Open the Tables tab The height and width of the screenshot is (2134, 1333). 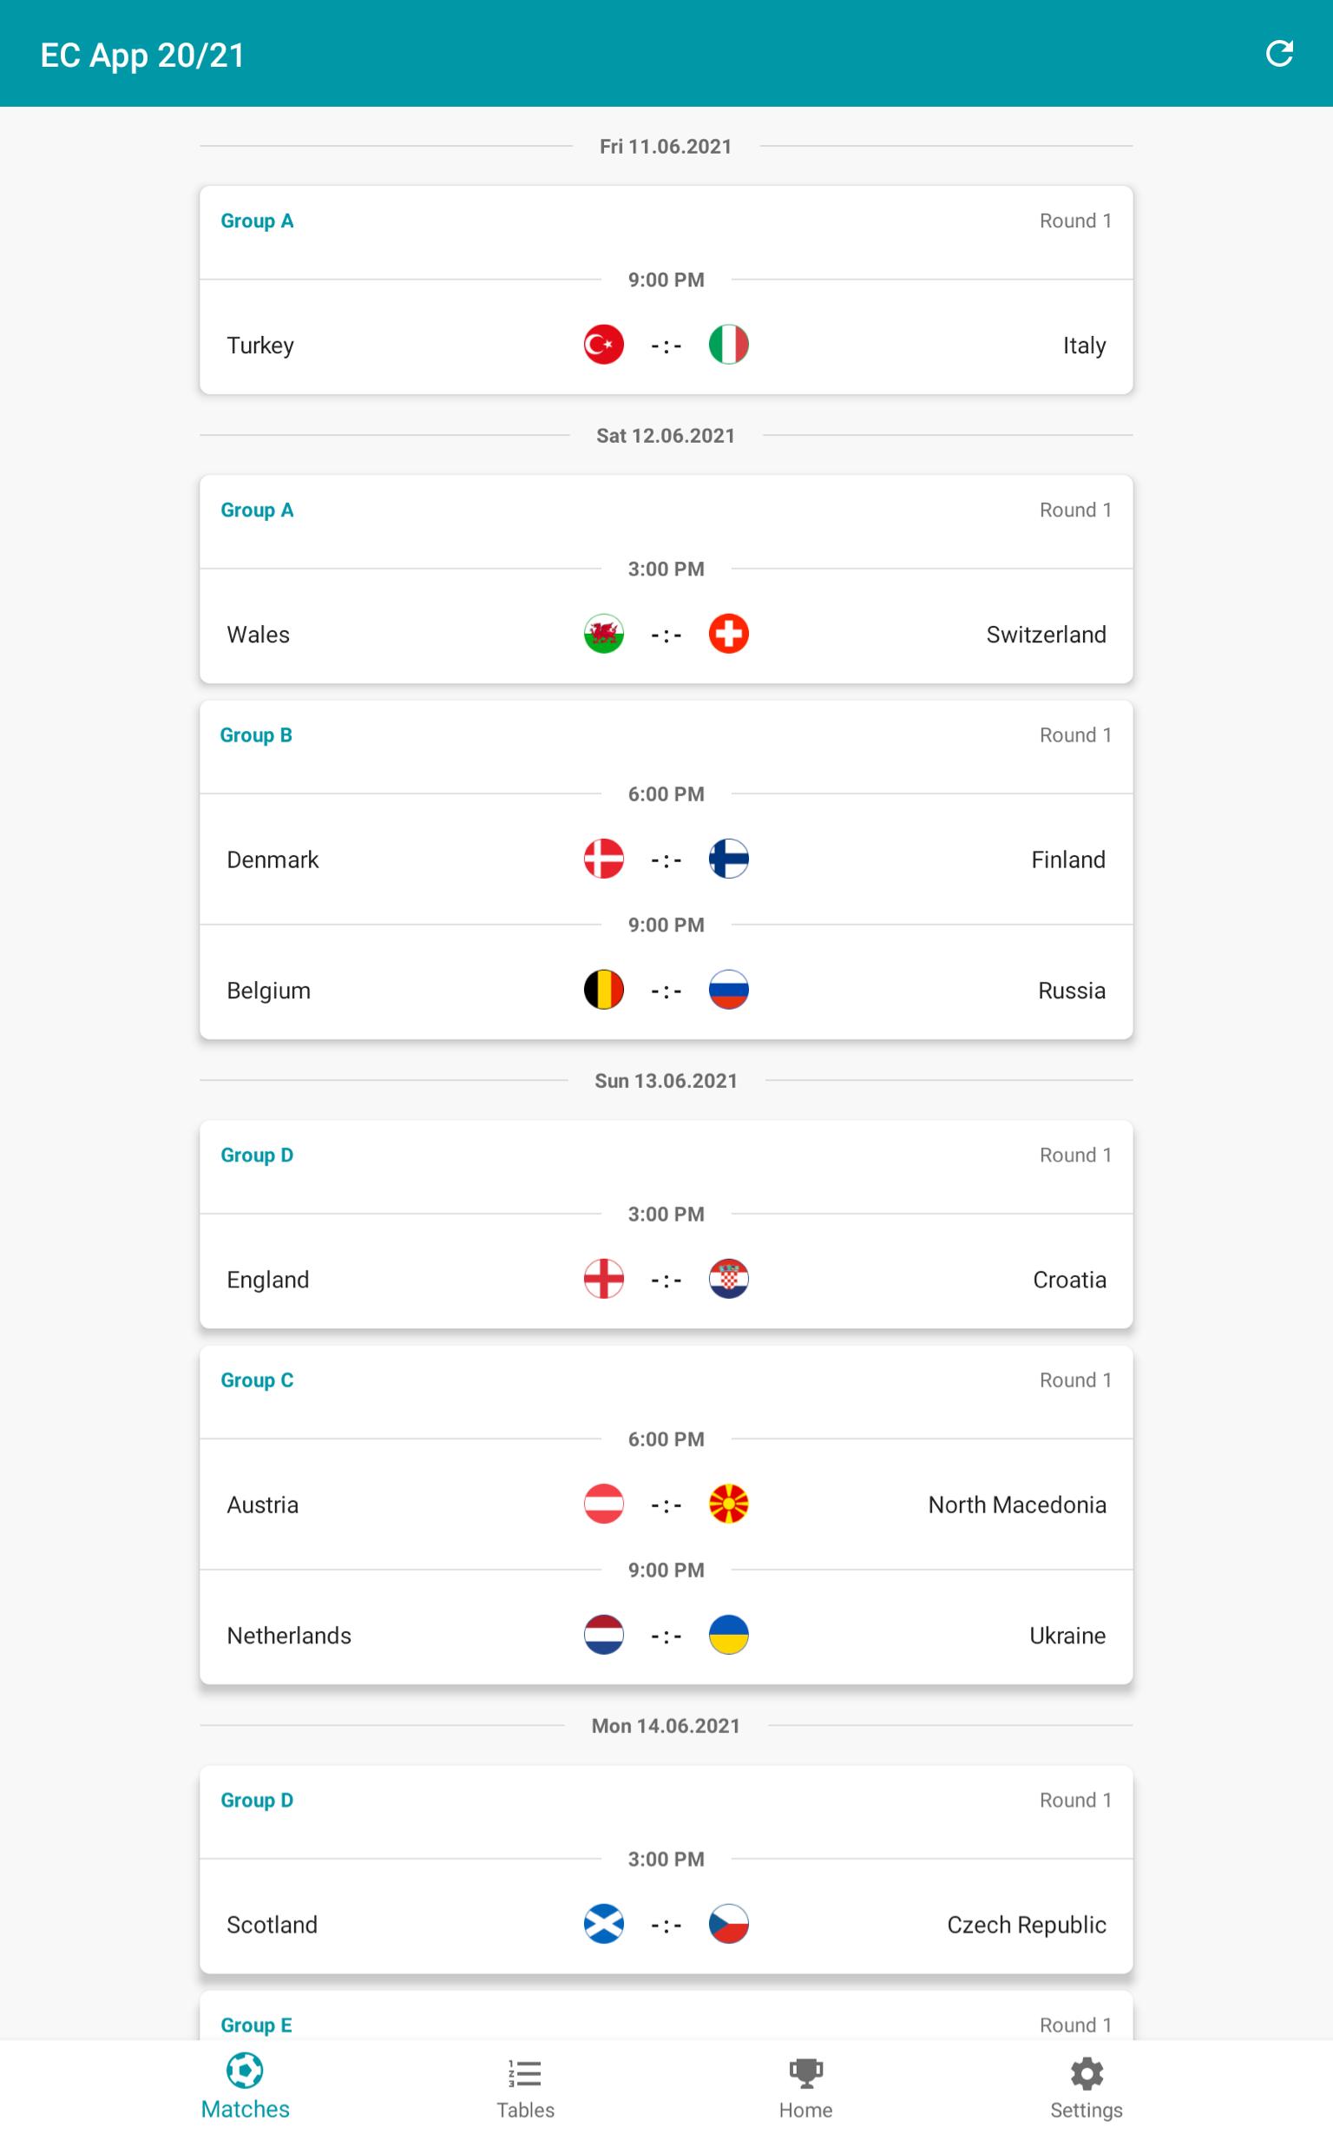(x=525, y=2089)
